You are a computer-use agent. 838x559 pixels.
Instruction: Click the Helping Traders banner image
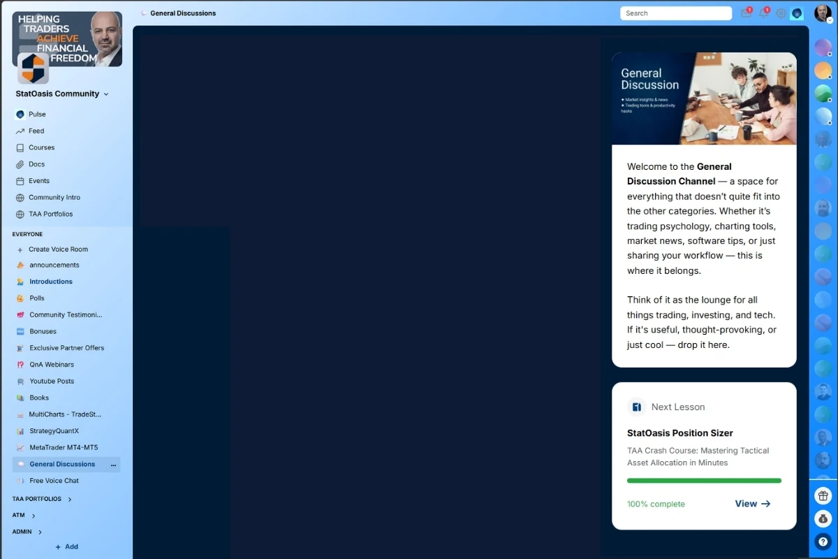[67, 38]
